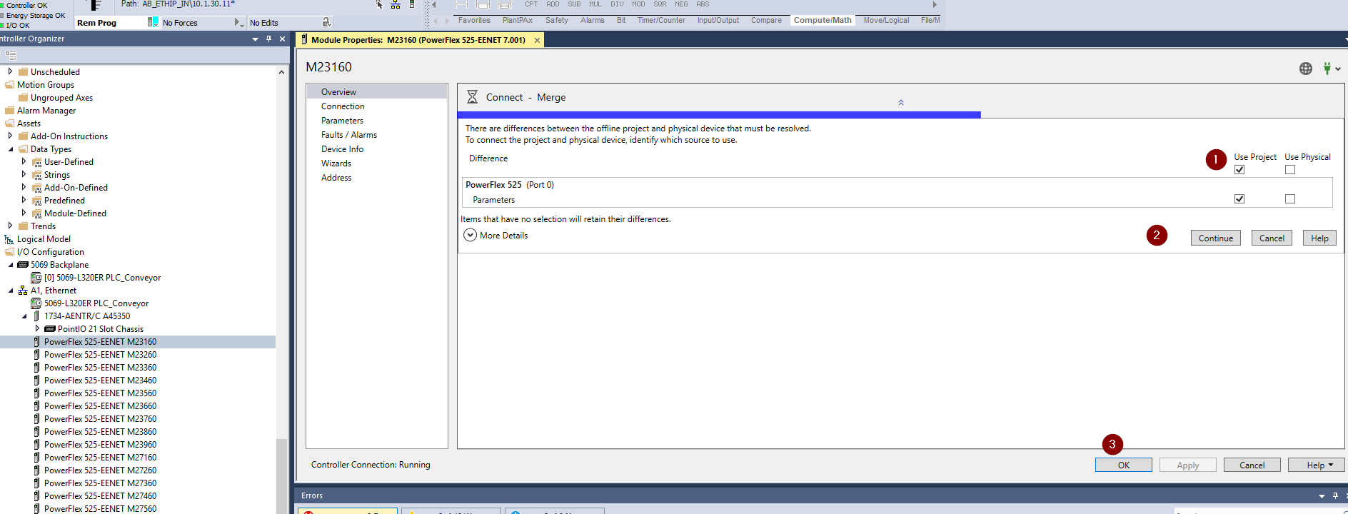Insert the ABS instruction
The image size is (1348, 514).
coord(703,4)
